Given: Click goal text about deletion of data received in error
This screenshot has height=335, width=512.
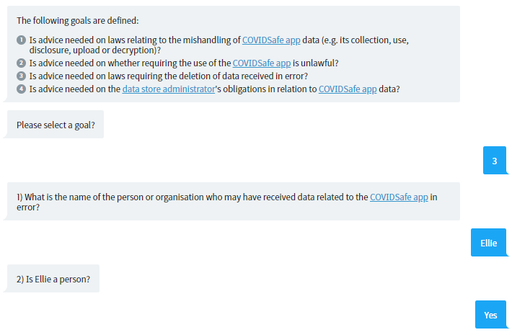Looking at the screenshot, I should [169, 76].
